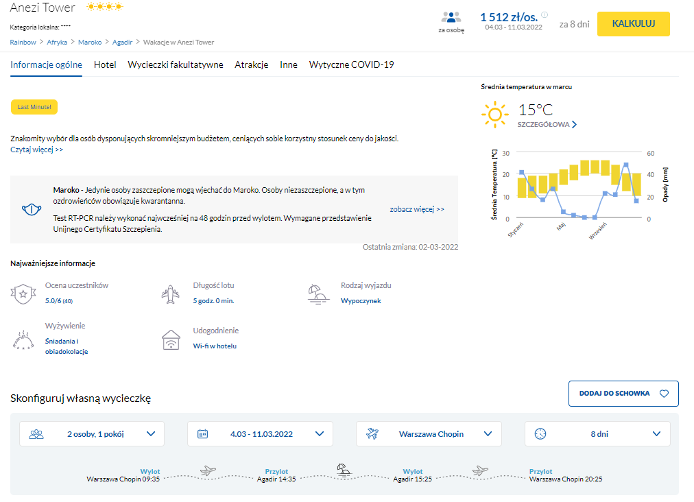Viewport: 694px width, 502px height.
Task: Expand the date range 4.03 - 11.03.2022 dropdown
Action: click(260, 433)
